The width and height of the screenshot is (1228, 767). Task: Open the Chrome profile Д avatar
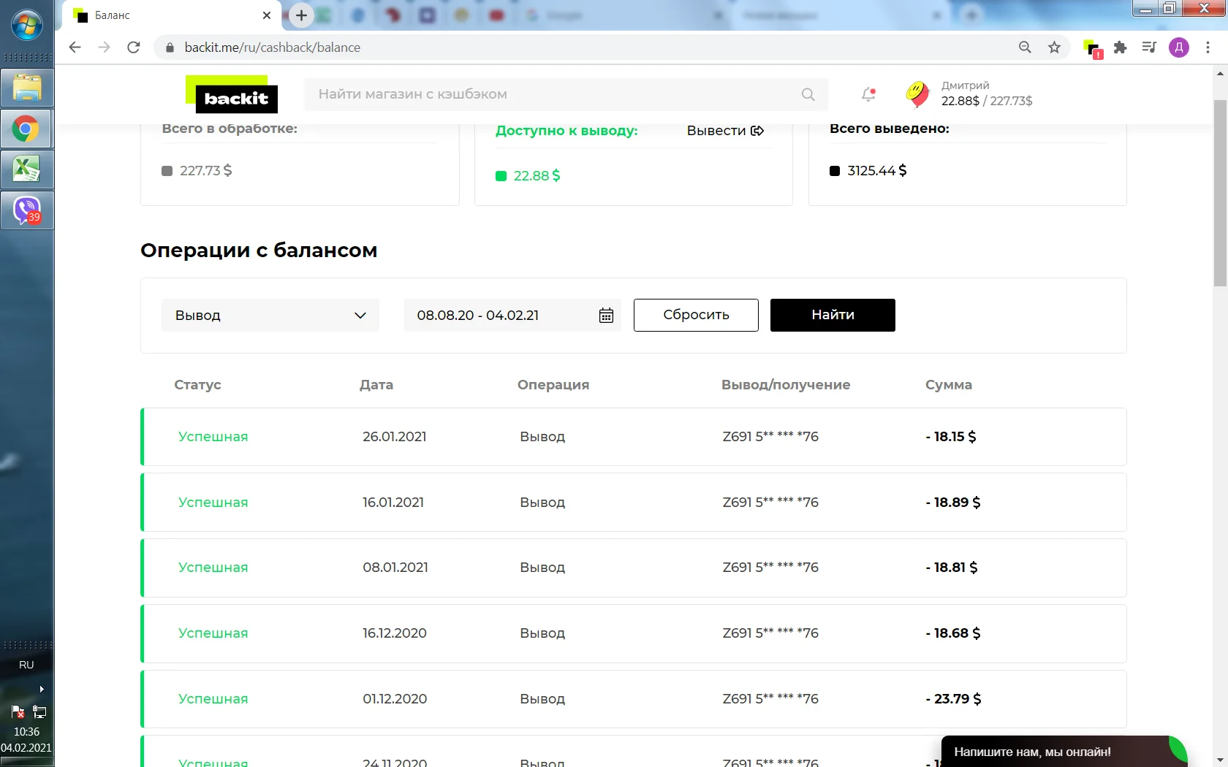1178,47
